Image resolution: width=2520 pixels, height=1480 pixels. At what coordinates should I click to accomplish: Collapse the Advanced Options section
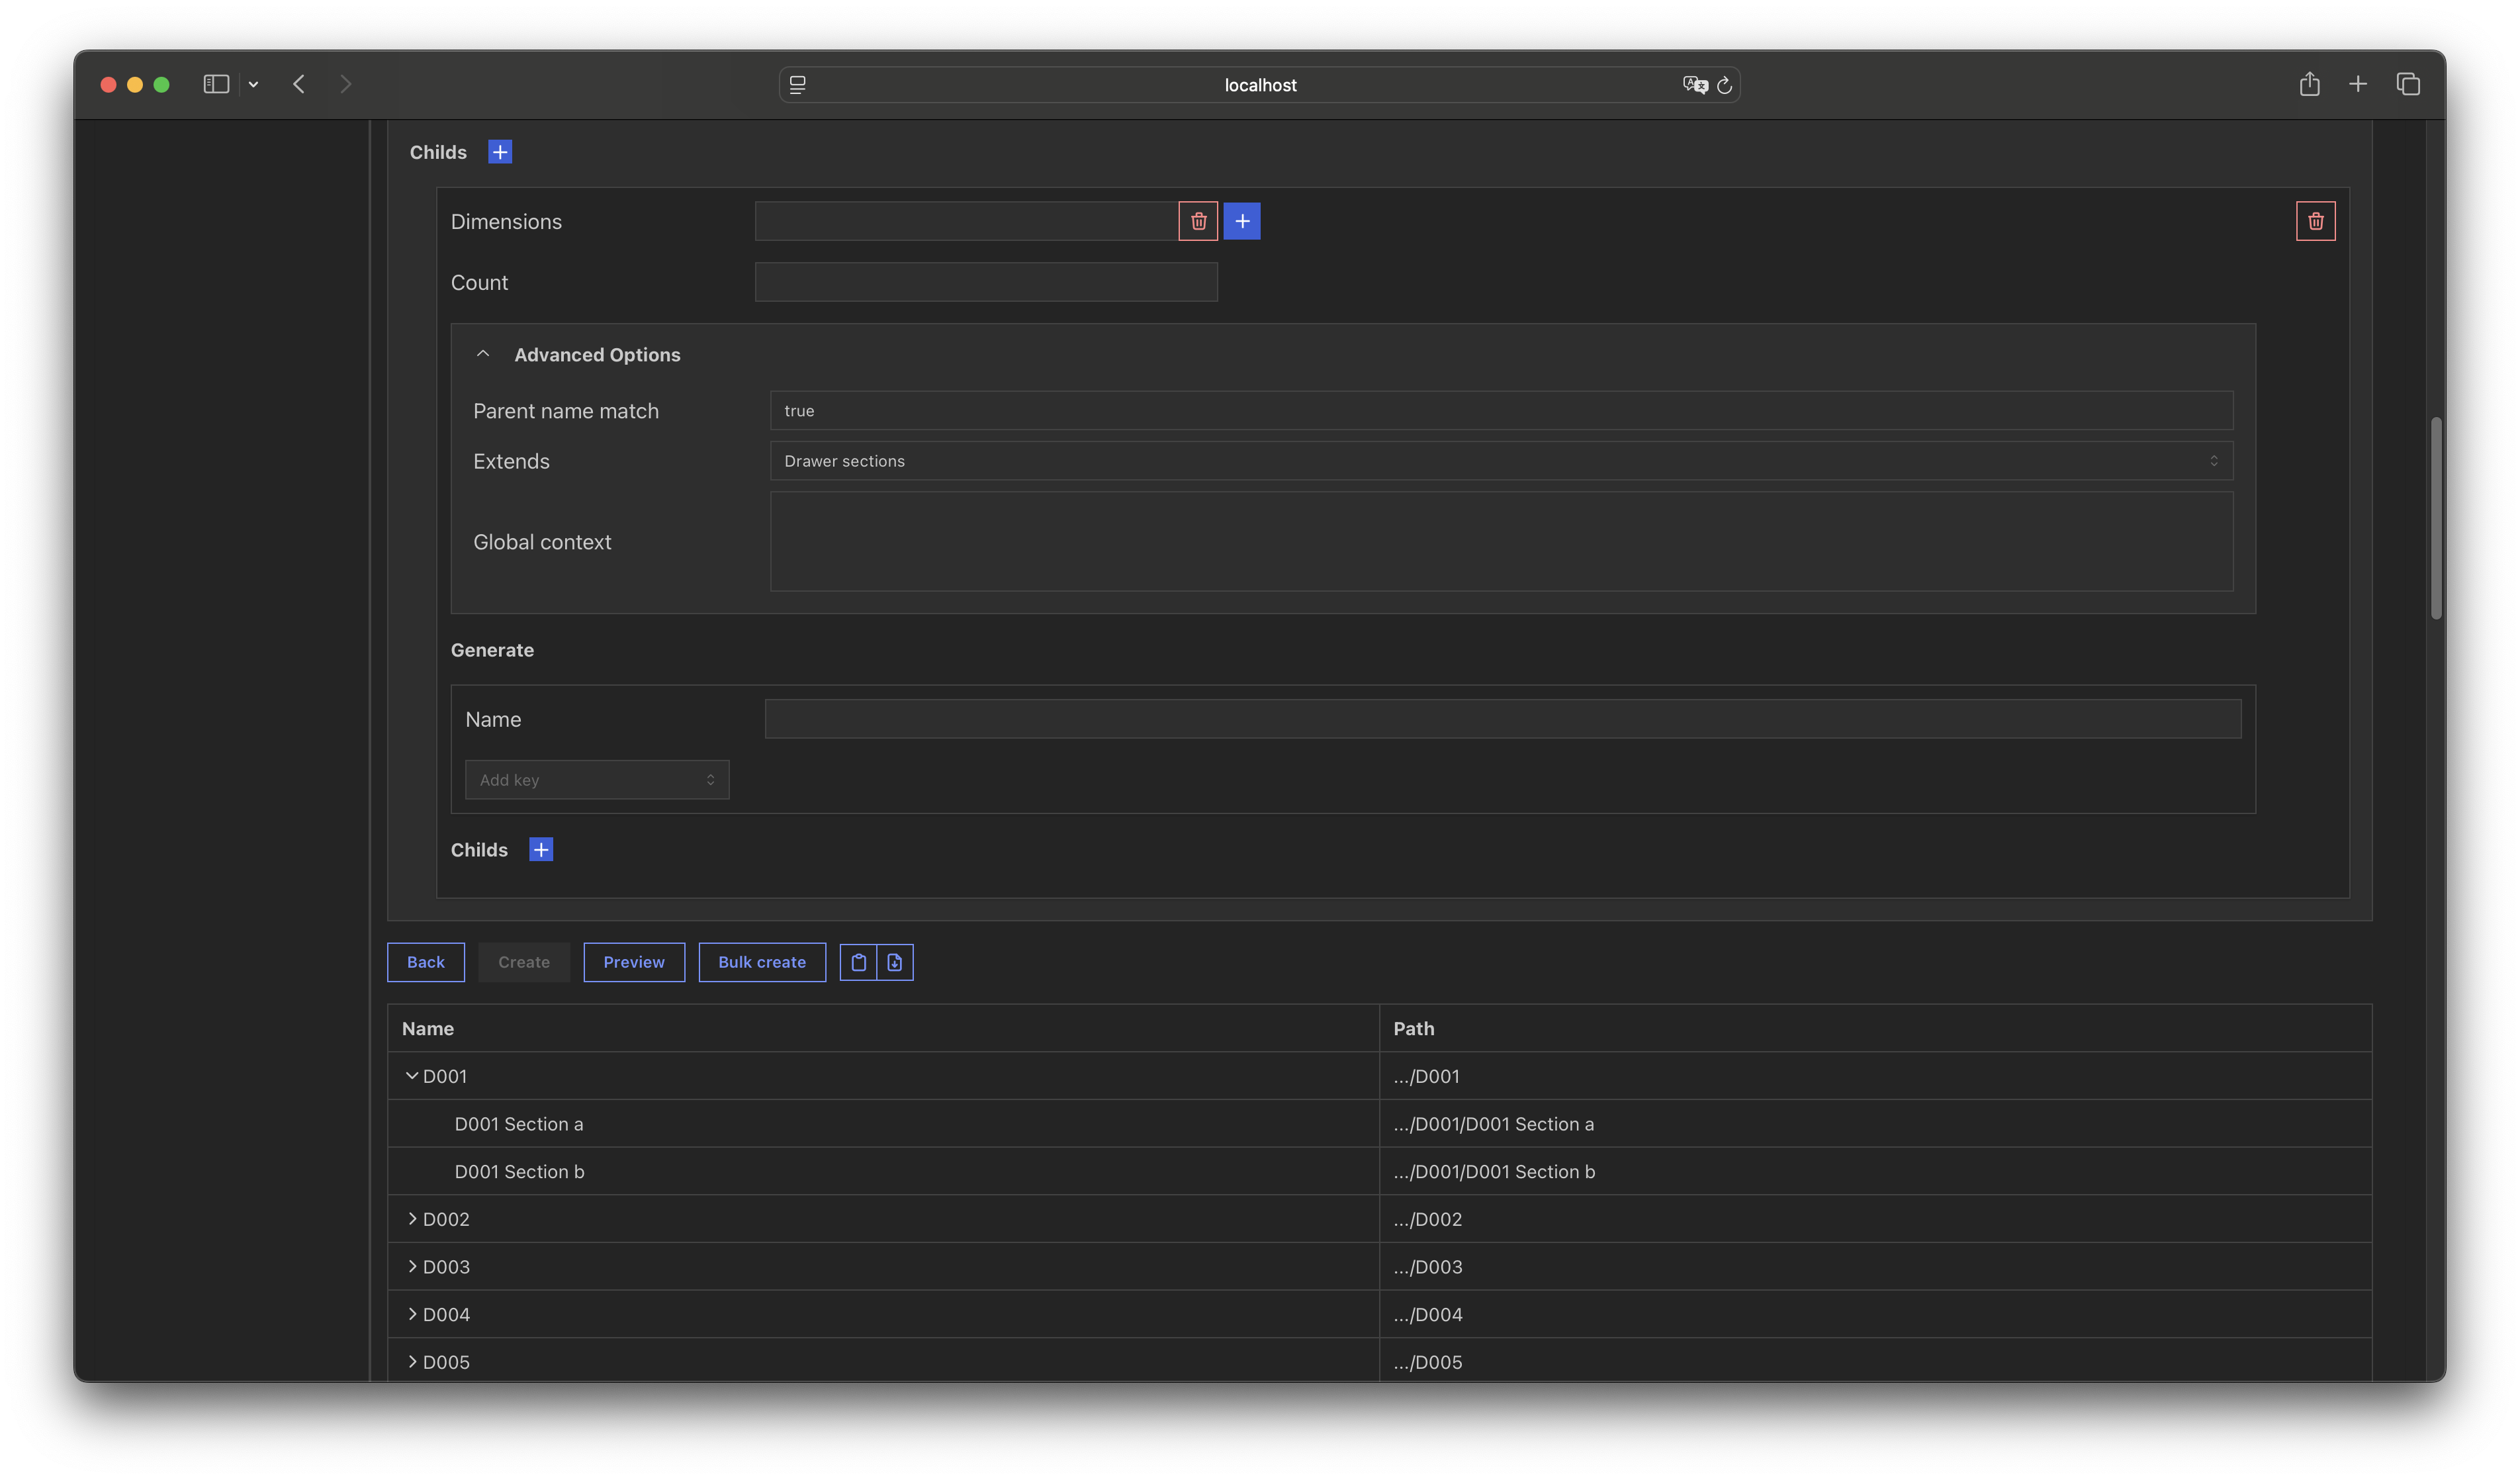point(483,354)
